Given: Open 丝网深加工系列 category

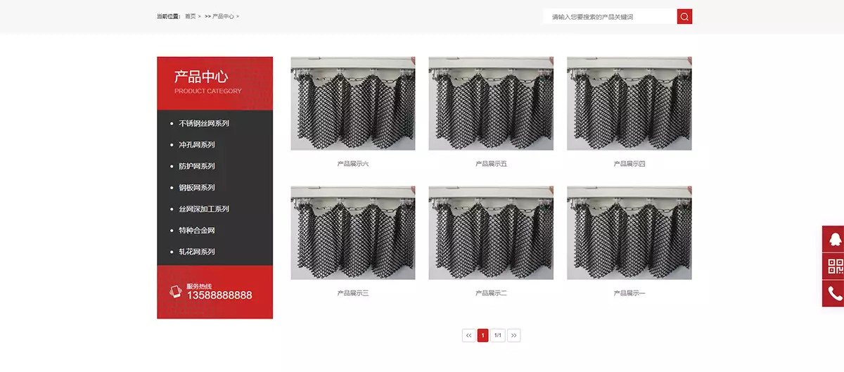Looking at the screenshot, I should [x=204, y=209].
